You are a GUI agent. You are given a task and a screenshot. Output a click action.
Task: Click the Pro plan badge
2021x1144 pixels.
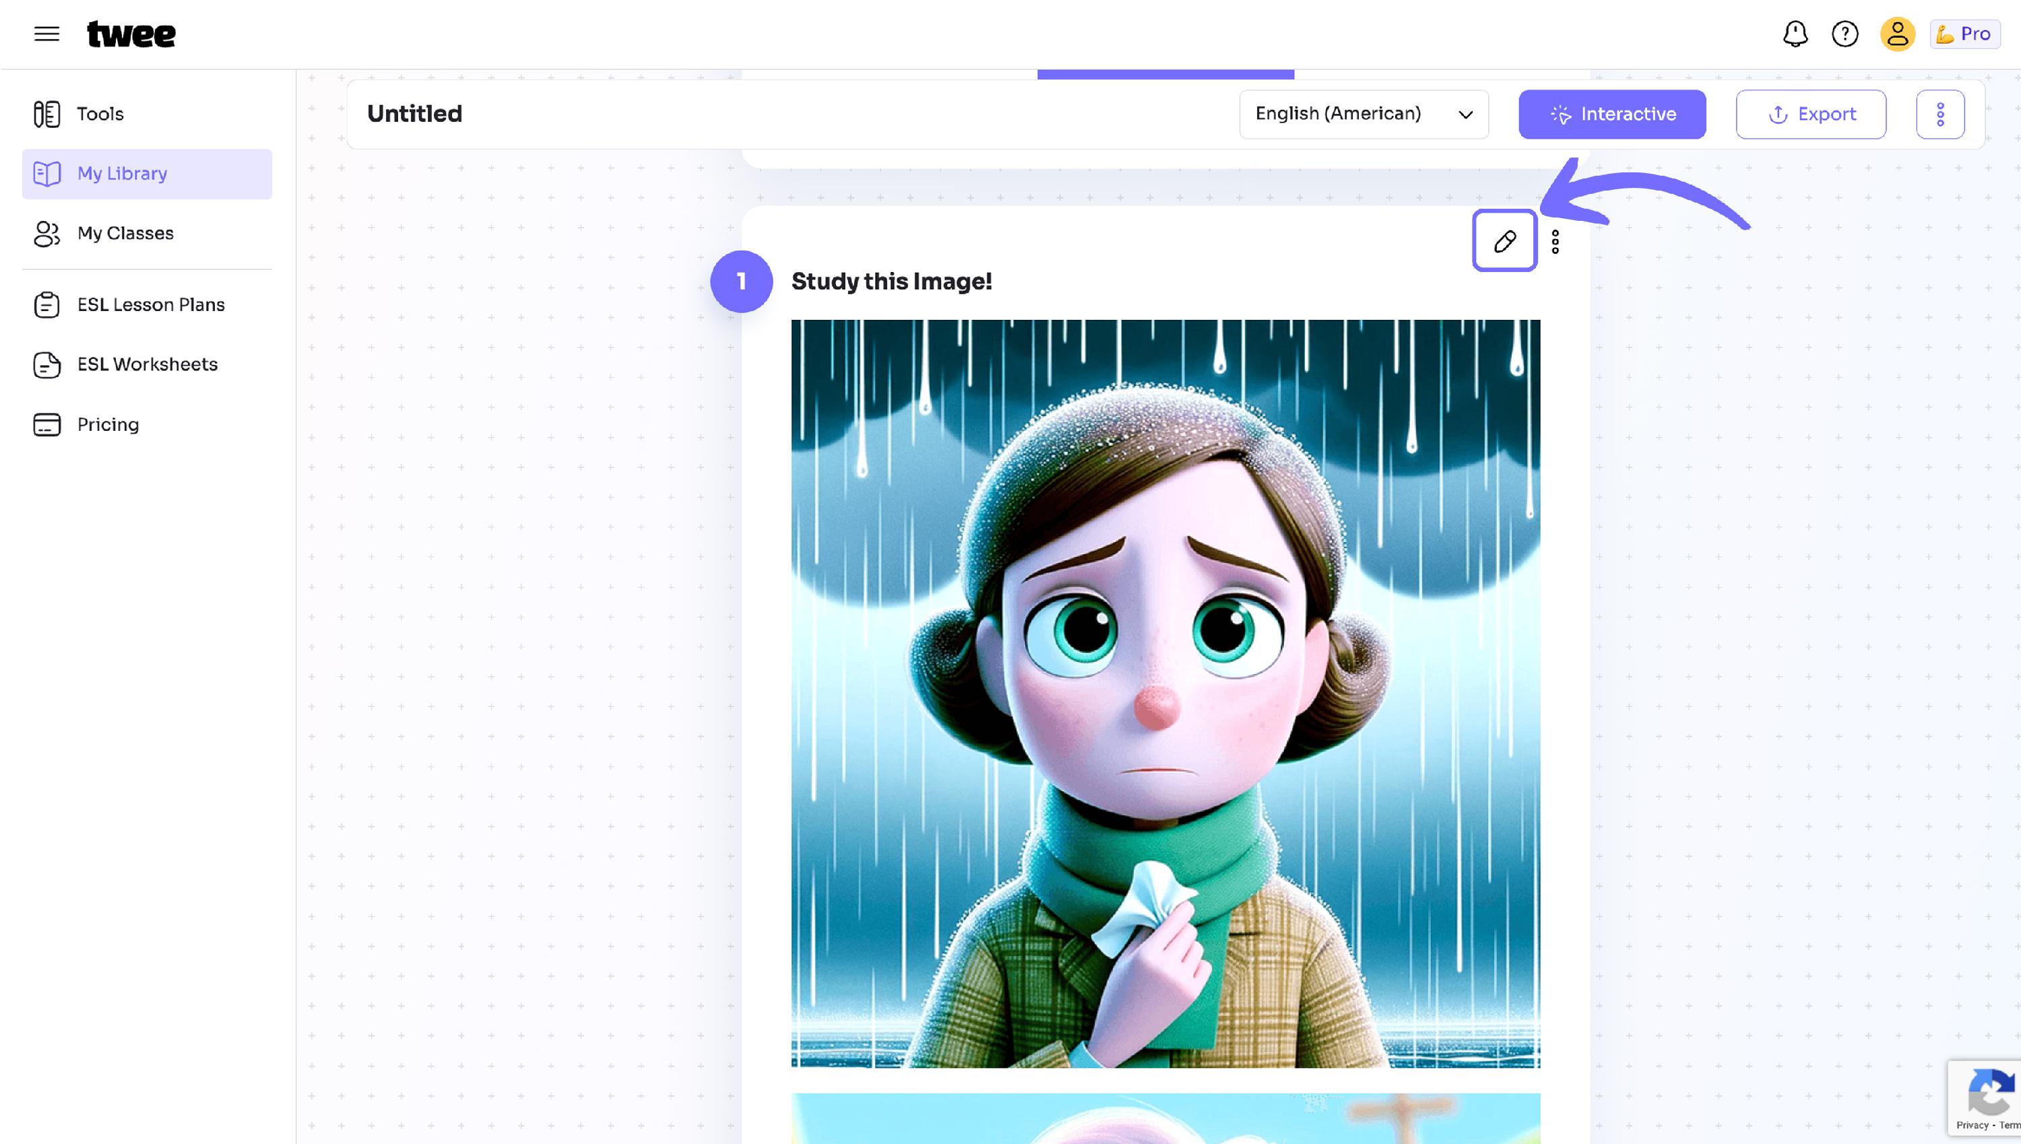[x=1964, y=34]
